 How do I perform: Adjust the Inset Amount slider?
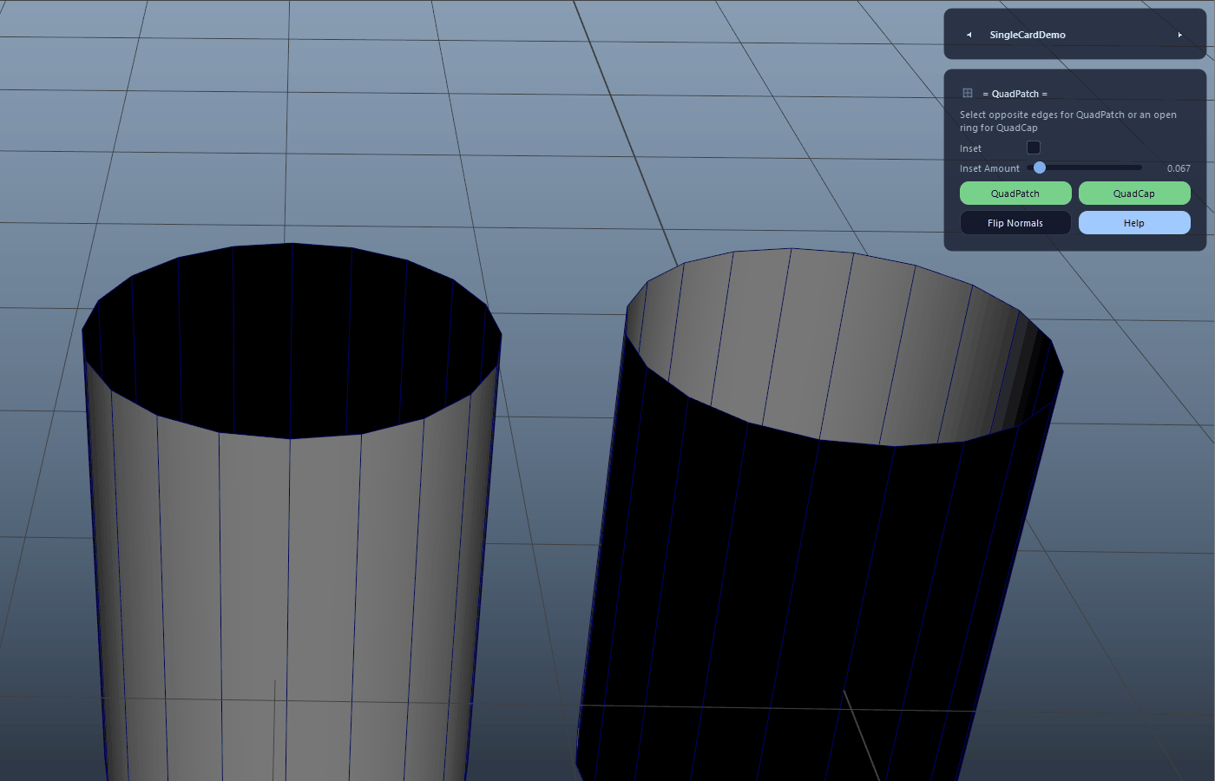tap(1085, 167)
